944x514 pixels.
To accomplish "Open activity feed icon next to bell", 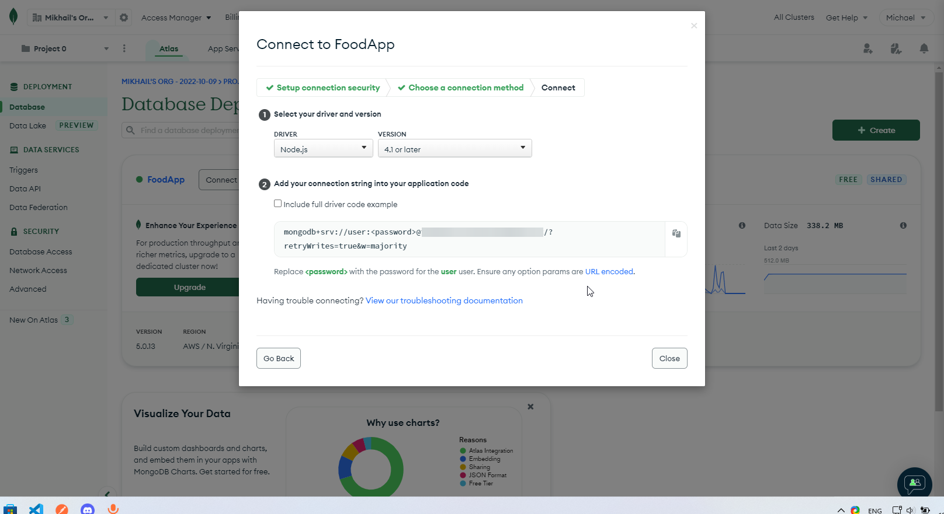I will tap(896, 48).
